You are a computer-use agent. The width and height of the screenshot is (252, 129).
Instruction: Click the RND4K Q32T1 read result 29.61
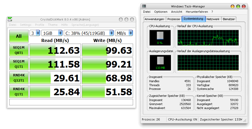tap(55, 78)
